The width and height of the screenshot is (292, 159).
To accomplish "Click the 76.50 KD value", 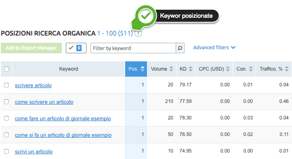I will 185,134.
